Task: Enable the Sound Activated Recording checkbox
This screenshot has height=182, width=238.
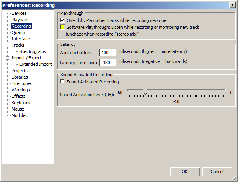Action: coord(62,81)
